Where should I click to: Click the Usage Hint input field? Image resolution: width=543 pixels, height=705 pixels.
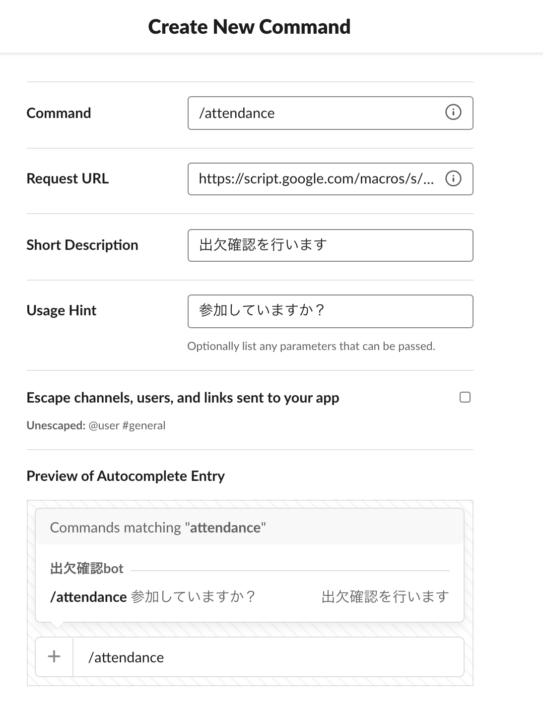(x=330, y=311)
